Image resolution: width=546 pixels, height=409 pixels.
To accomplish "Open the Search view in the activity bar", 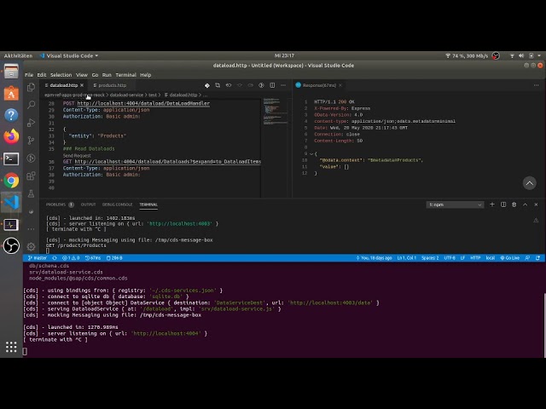I will [x=31, y=105].
